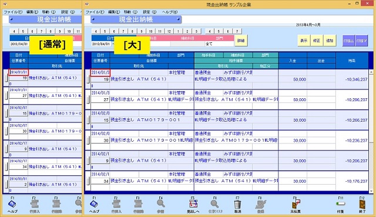Click the 相手科目 column header
The height and width of the screenshot is (217, 376).
coord(208,55)
